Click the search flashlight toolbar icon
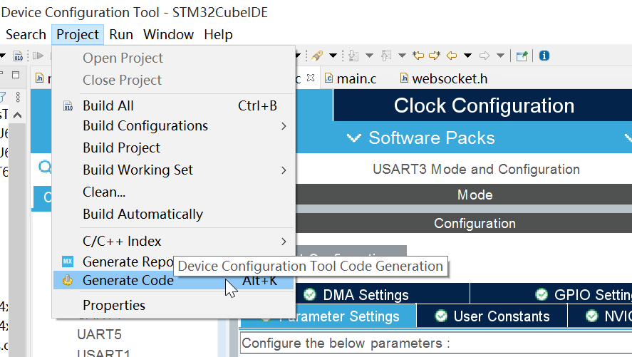Image resolution: width=632 pixels, height=357 pixels. point(317,56)
